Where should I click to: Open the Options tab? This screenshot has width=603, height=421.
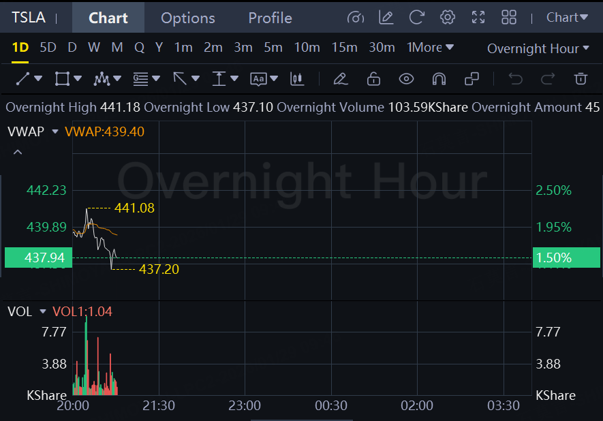(x=187, y=18)
